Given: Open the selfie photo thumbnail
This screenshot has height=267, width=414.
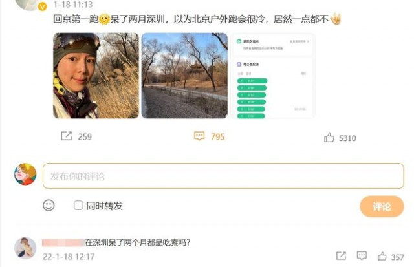Looking at the screenshot, I should (96, 76).
